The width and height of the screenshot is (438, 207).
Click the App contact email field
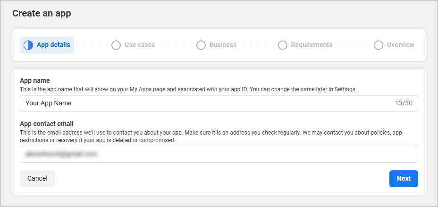[219, 154]
